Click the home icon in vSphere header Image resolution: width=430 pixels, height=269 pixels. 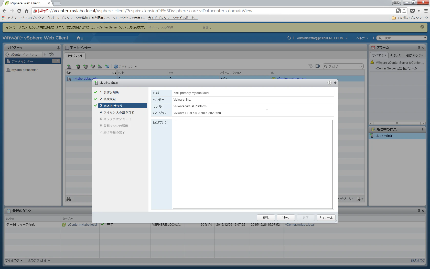(x=80, y=38)
